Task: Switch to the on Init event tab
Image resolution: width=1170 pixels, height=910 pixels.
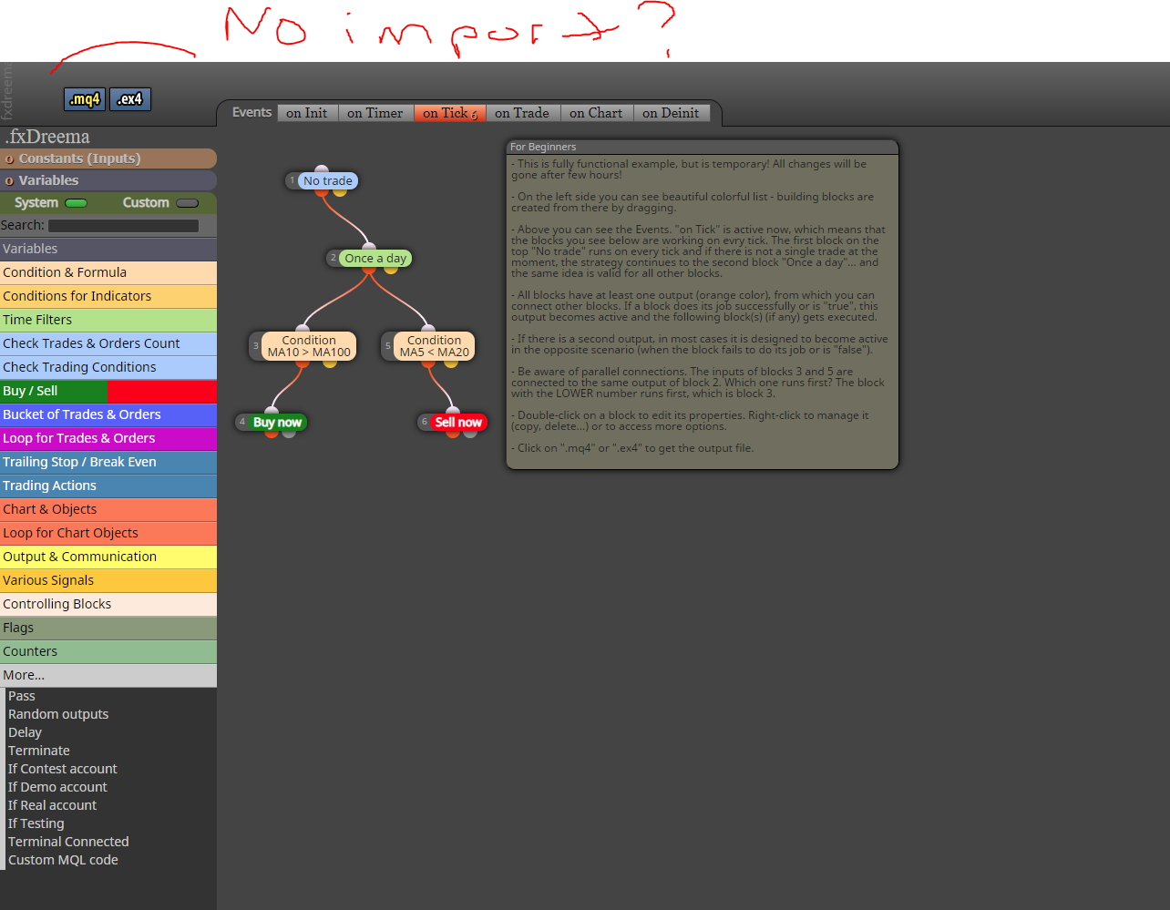Action: [307, 113]
